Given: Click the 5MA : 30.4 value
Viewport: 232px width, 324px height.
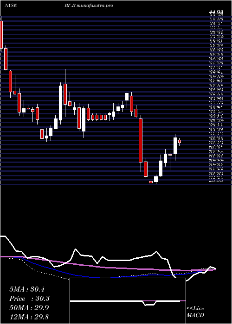Looking at the screenshot, I should pyautogui.click(x=27, y=289).
